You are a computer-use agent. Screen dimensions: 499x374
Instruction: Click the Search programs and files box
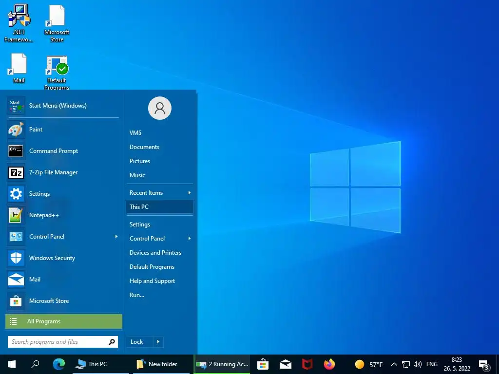[x=63, y=342]
